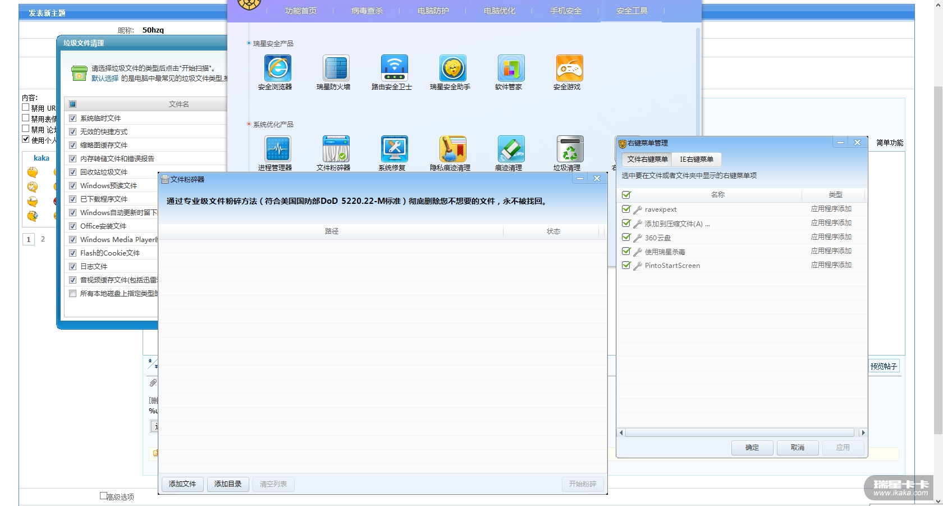943x506 pixels.
Task: Open the 系统修复 system repair icon
Action: point(395,149)
